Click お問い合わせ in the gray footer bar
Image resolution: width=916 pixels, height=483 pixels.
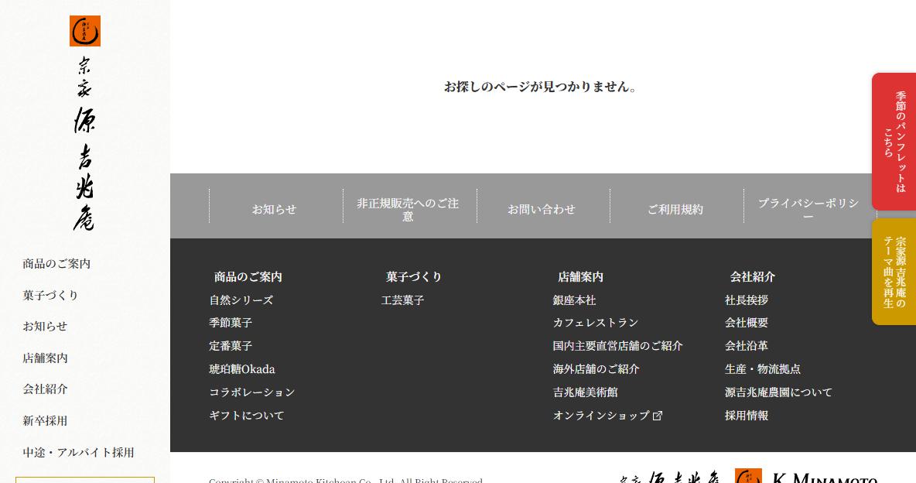542,209
